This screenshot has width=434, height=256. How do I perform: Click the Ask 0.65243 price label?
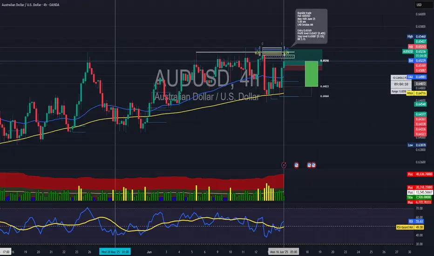coord(417,47)
